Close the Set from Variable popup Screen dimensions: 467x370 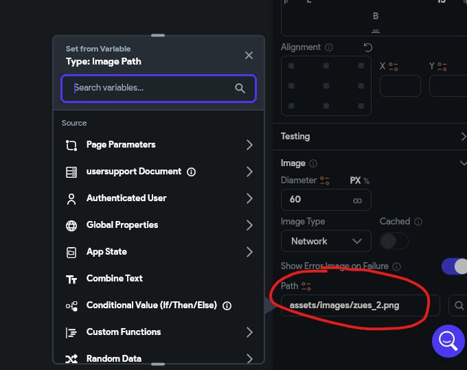(x=249, y=55)
